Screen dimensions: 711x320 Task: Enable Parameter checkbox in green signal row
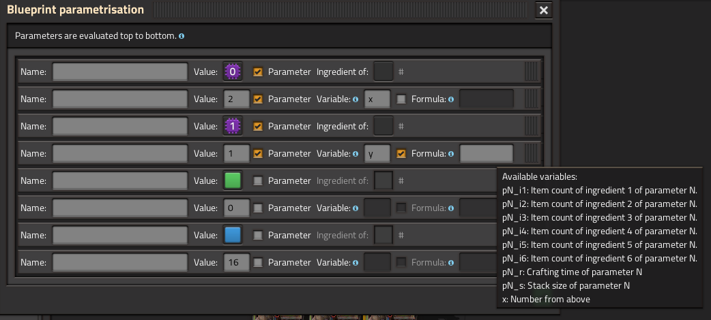coord(258,180)
